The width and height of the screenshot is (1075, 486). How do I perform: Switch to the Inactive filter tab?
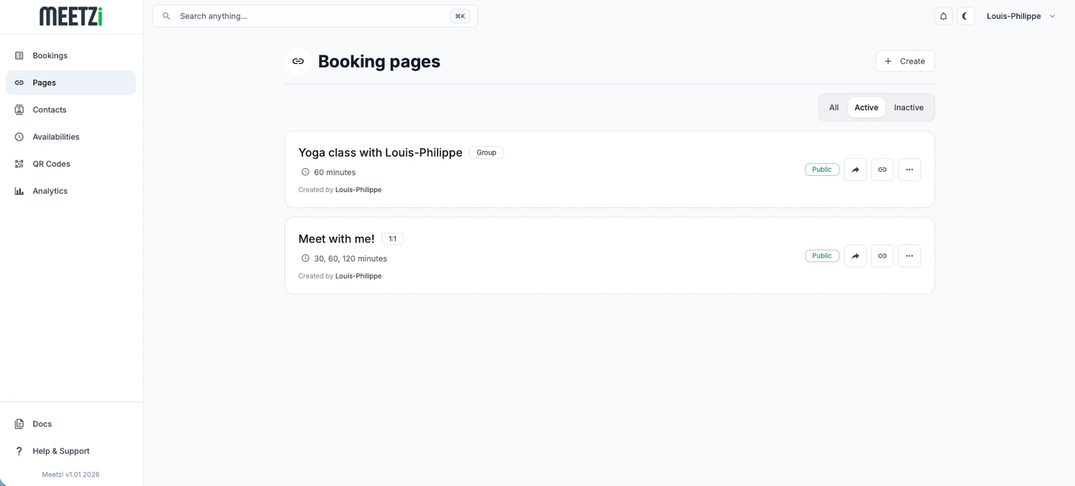click(908, 107)
